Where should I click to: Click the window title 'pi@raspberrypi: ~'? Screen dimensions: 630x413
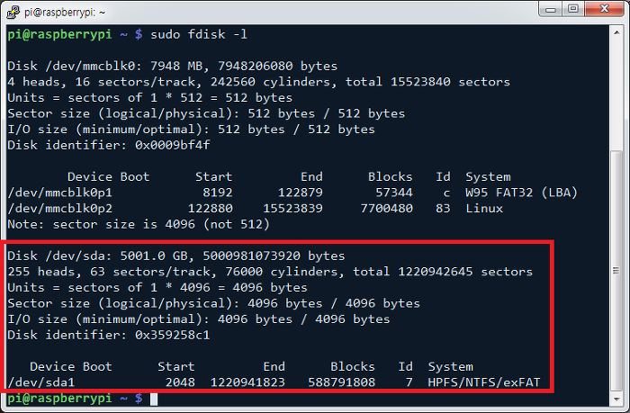65,13
